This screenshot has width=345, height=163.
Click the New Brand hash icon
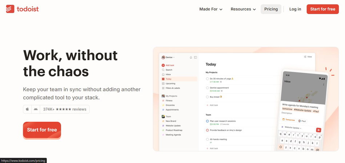[x=163, y=121]
